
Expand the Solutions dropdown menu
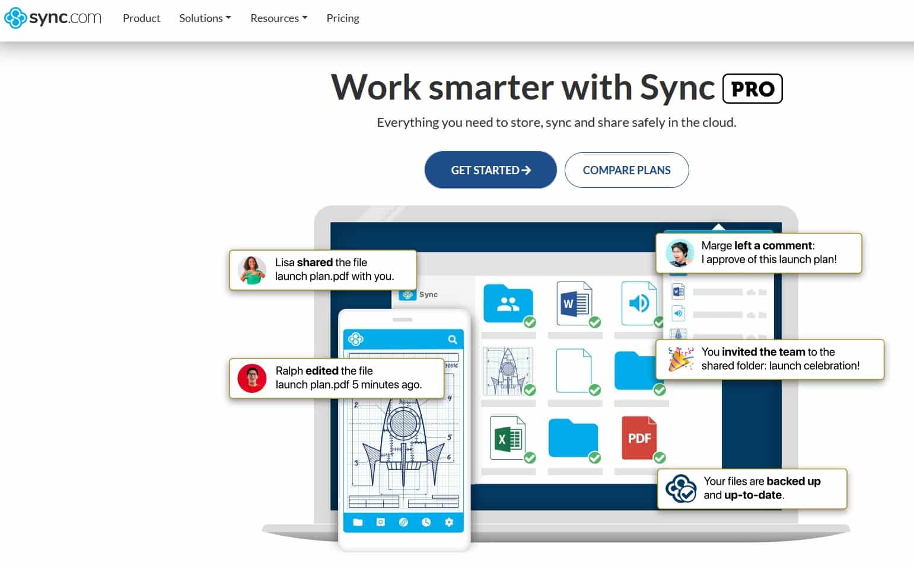pyautogui.click(x=205, y=18)
